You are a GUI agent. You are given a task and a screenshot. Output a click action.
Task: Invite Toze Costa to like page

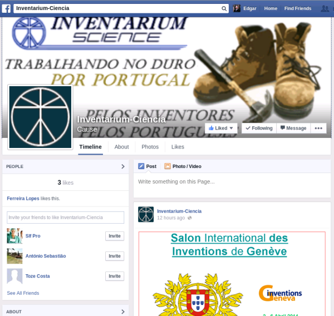pos(115,276)
